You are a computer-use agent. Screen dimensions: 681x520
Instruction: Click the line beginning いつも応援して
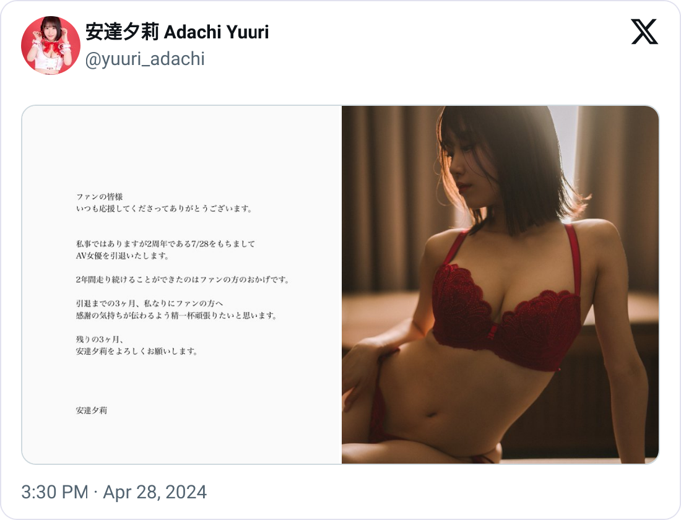click(163, 209)
